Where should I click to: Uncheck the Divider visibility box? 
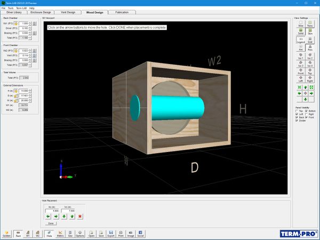[297, 121]
